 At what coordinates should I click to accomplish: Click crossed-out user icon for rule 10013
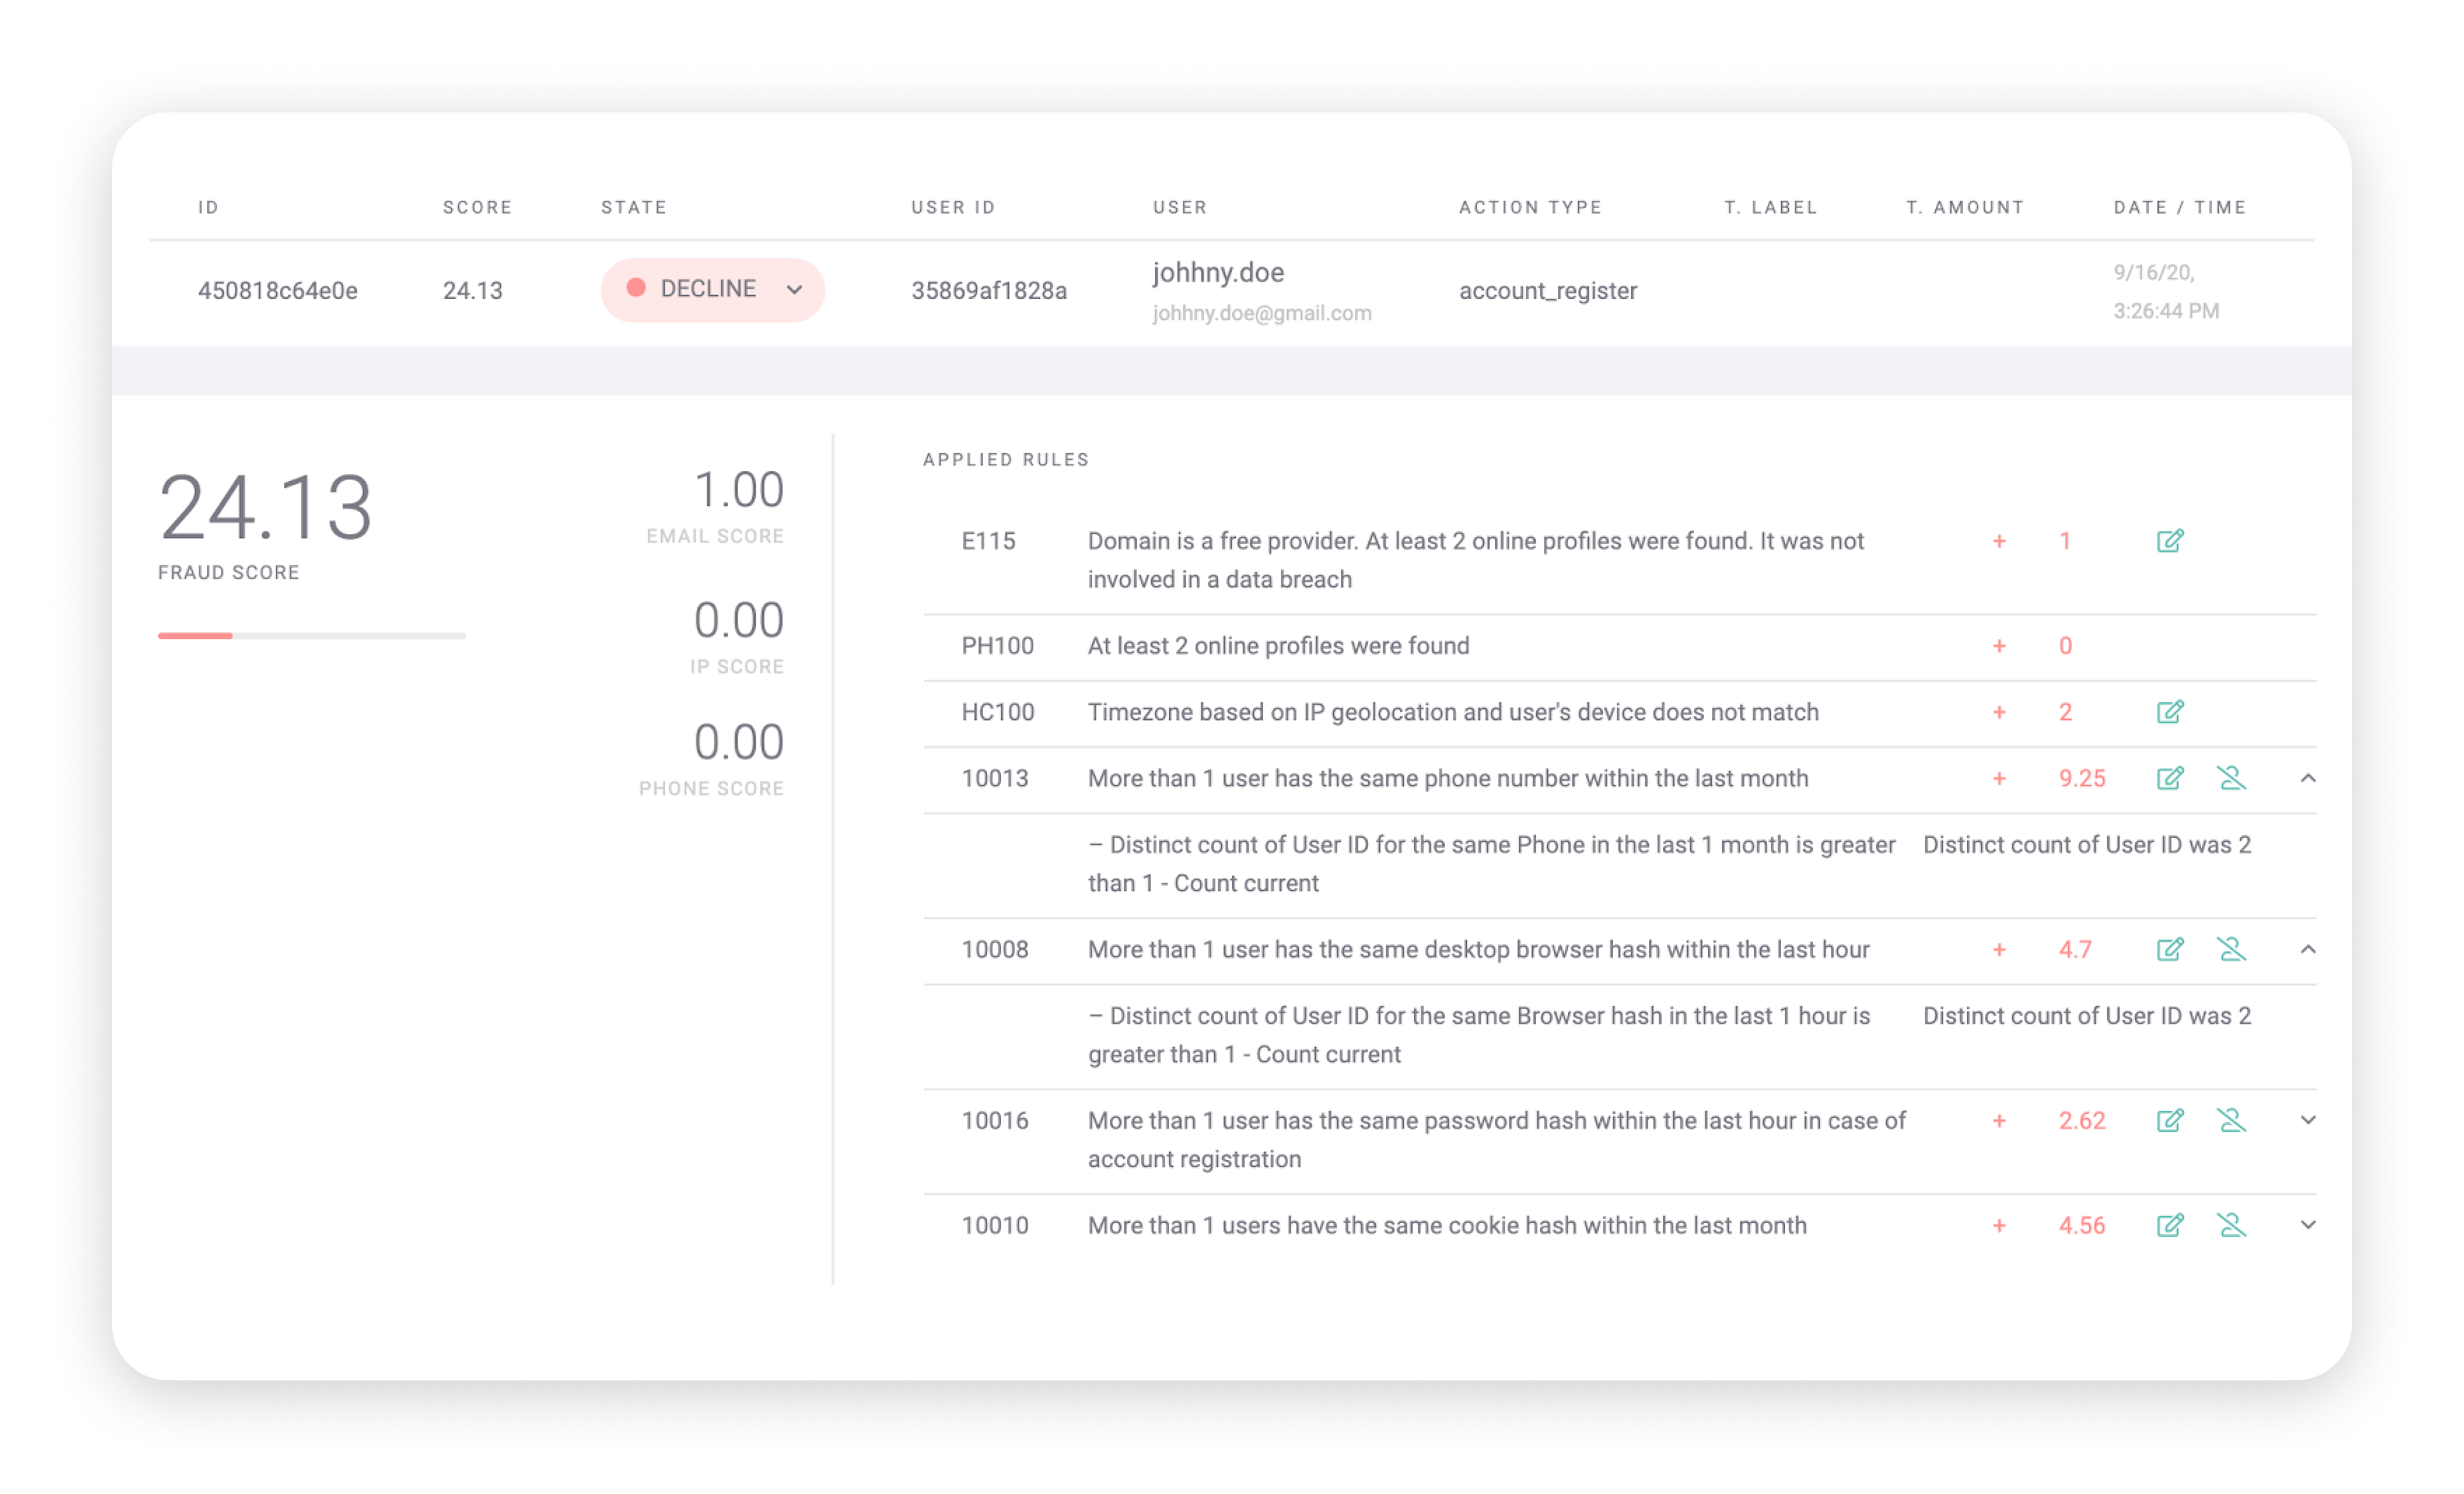coord(2231,778)
